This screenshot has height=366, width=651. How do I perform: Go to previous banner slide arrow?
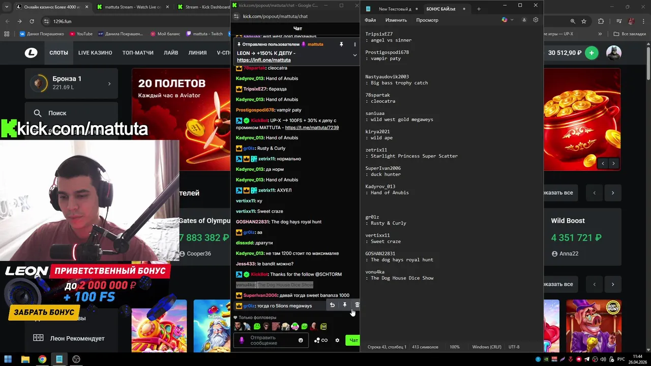point(603,163)
